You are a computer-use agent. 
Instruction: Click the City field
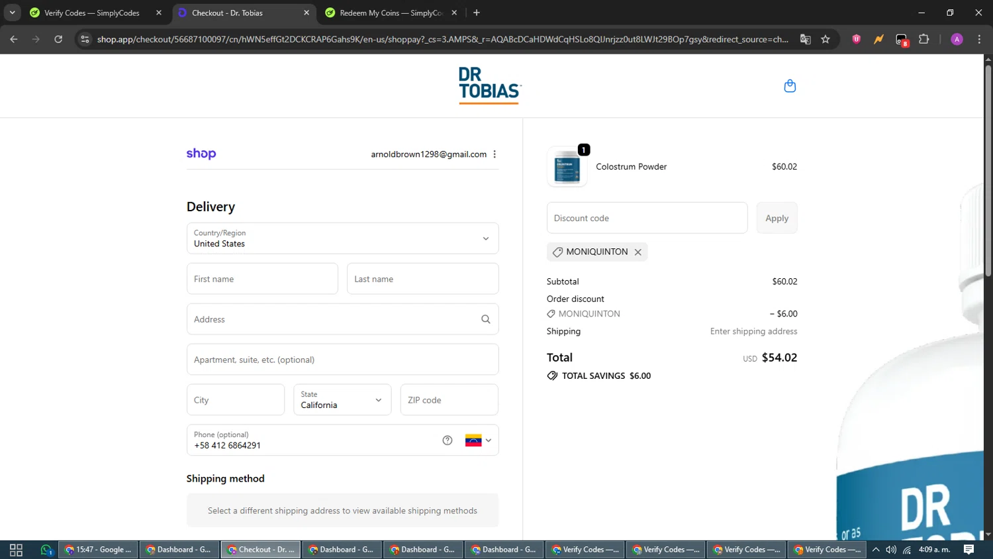[x=235, y=400]
